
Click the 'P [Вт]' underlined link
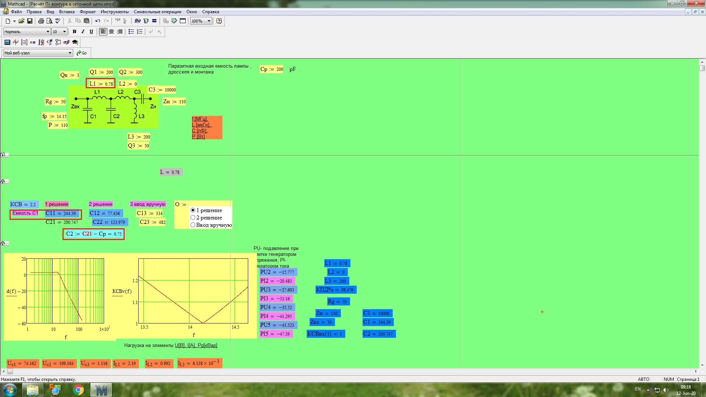coord(198,136)
